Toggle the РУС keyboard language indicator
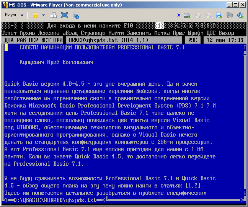The image size is (248, 207). point(193,40)
